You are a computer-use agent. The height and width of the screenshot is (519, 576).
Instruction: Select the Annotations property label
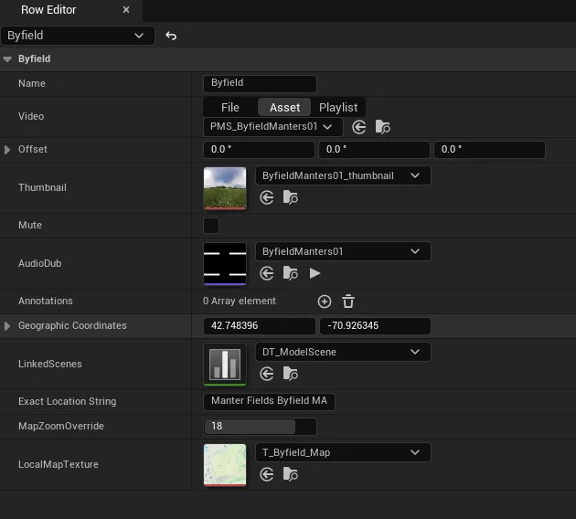pyautogui.click(x=46, y=301)
